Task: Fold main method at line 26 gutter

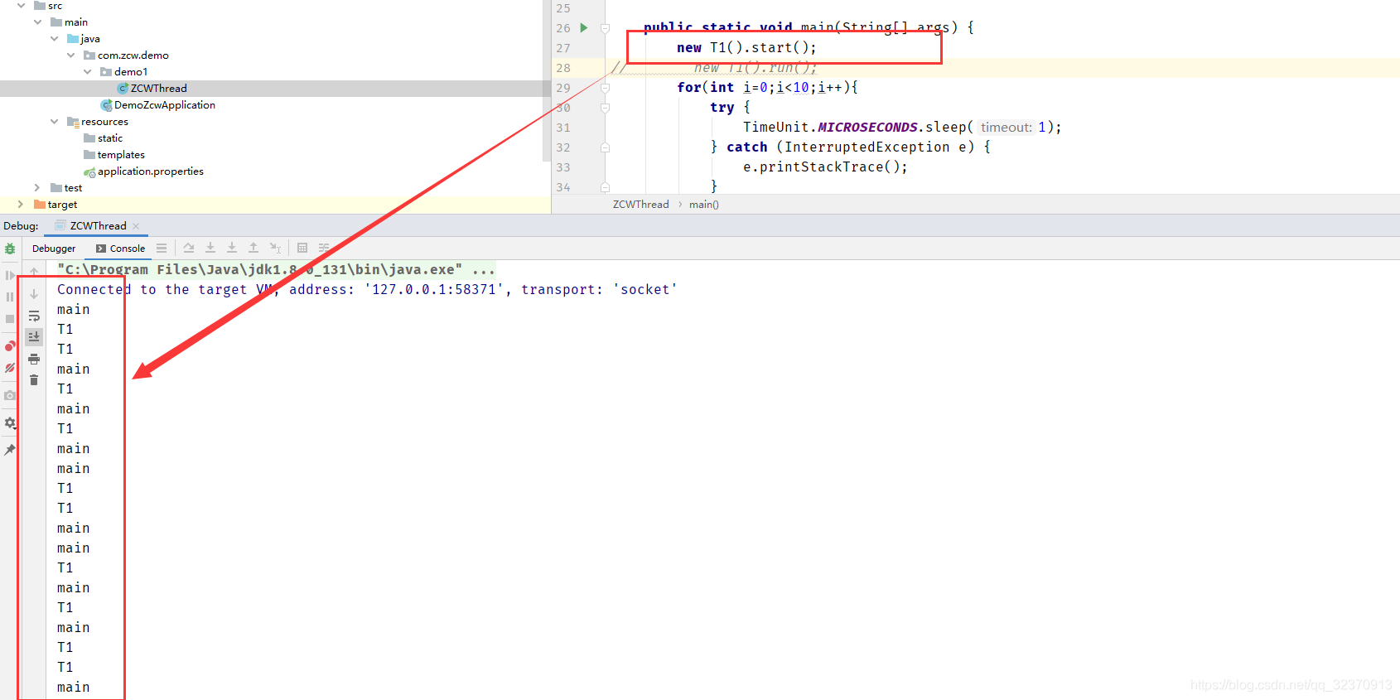Action: [x=606, y=28]
